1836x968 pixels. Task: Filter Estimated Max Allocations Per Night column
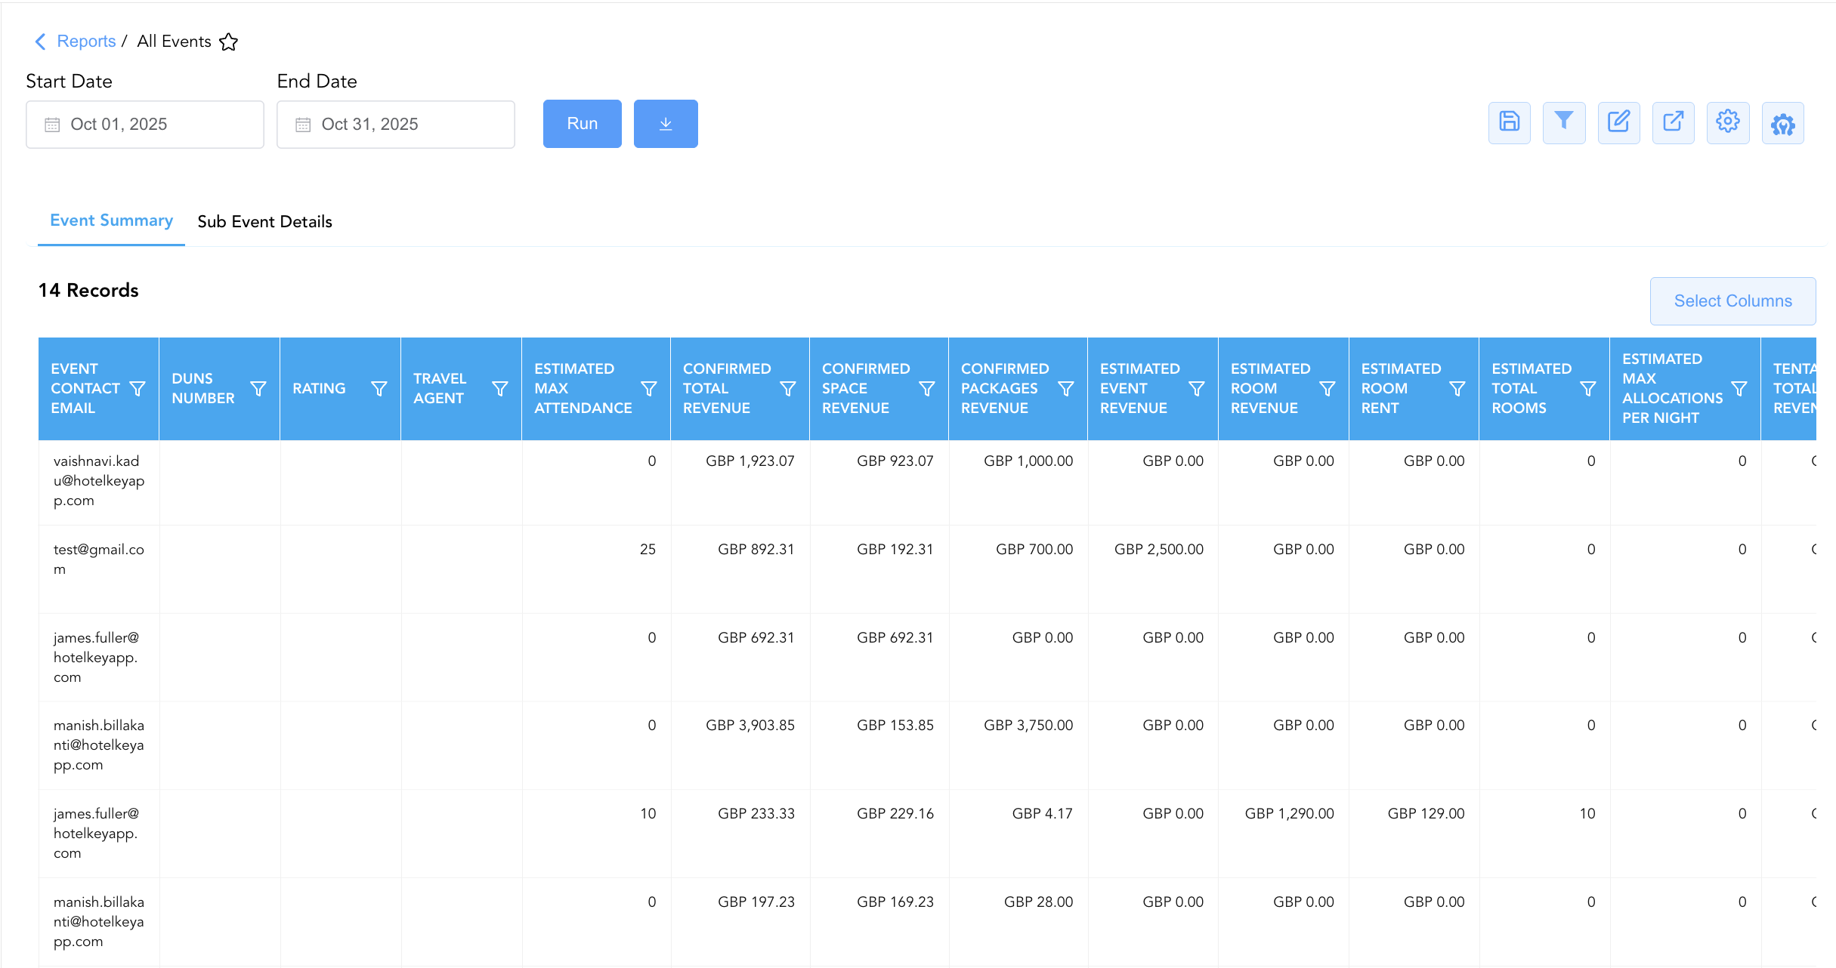pos(1739,388)
